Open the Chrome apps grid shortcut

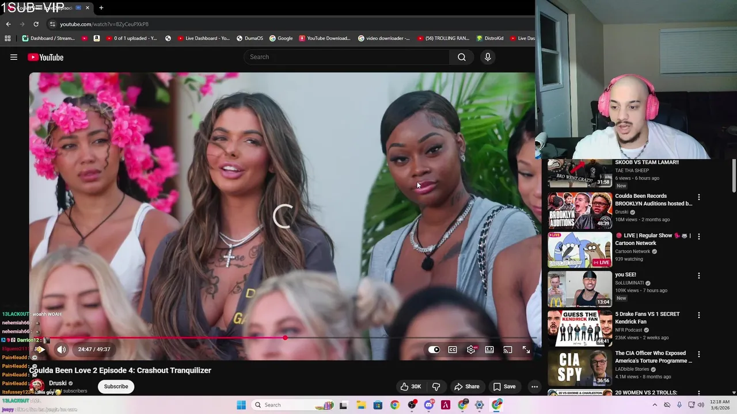(7, 38)
